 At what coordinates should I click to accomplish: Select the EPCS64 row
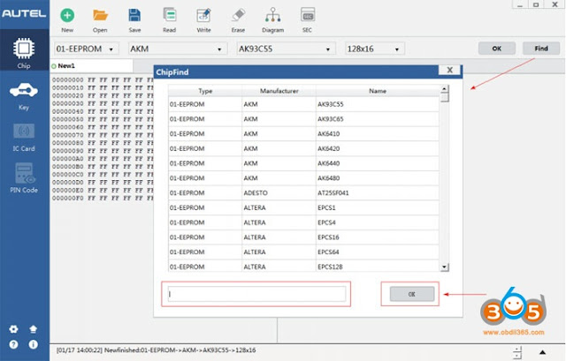click(x=303, y=252)
